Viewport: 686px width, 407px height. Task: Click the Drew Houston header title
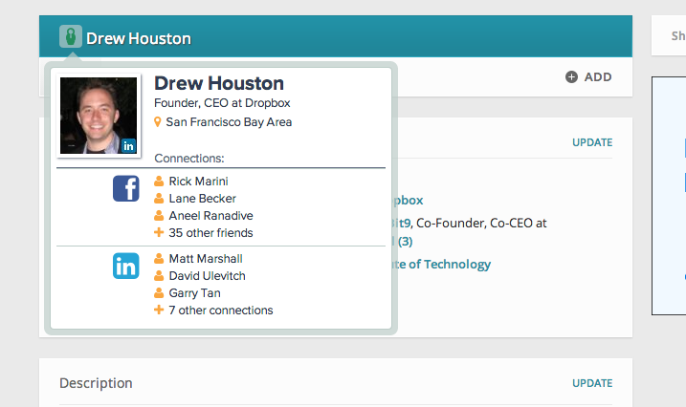[x=139, y=39]
